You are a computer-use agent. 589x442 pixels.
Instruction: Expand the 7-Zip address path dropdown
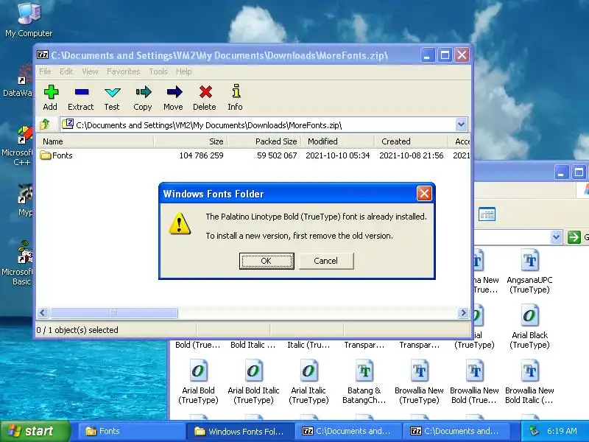462,124
